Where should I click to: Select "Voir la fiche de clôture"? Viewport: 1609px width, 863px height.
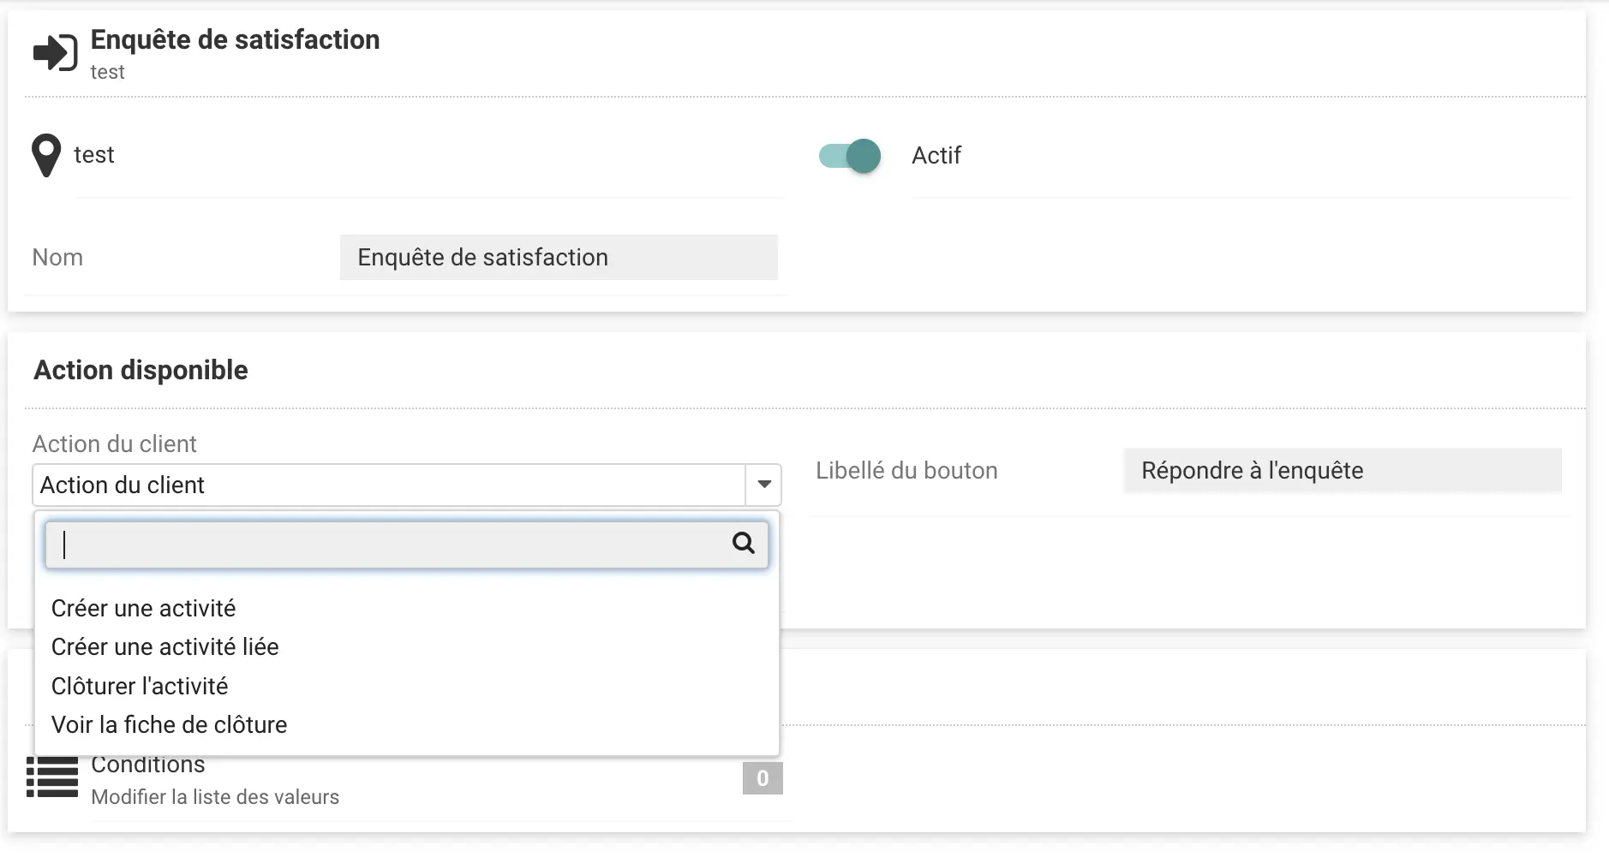(x=169, y=725)
